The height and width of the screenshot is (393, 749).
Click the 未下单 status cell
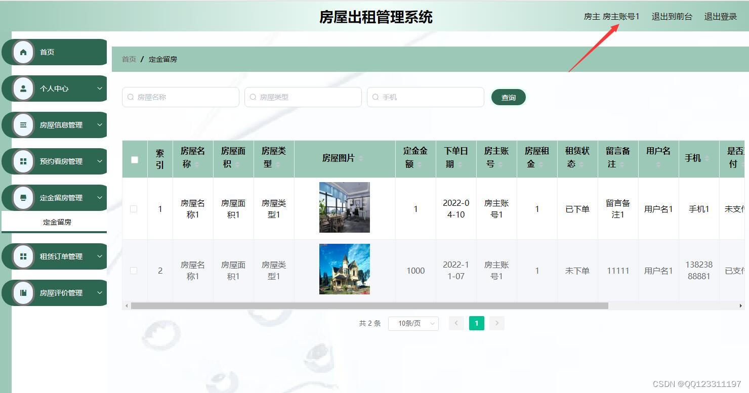[x=577, y=271]
